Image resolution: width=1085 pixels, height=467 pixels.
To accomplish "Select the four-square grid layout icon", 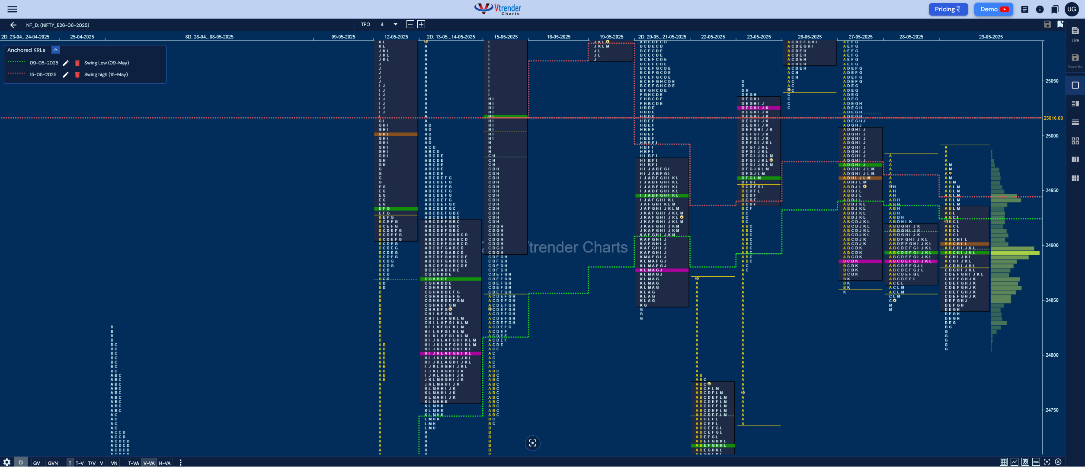I will coord(1075,141).
